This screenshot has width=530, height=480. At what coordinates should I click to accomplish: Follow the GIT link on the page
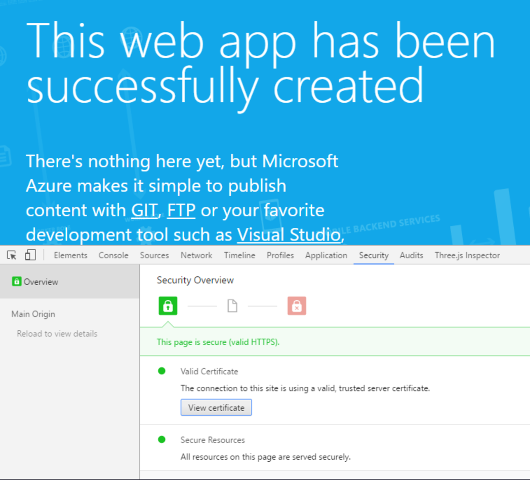(144, 210)
